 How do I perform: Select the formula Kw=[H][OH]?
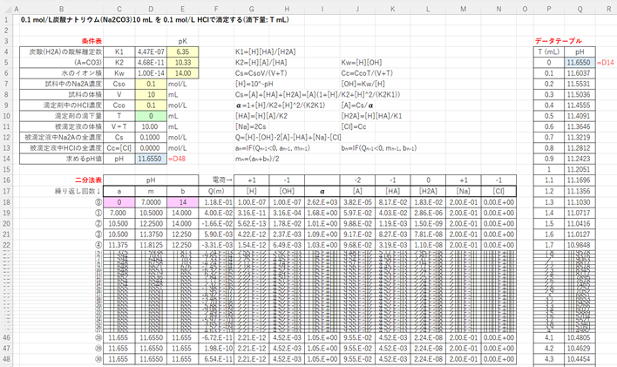362,63
